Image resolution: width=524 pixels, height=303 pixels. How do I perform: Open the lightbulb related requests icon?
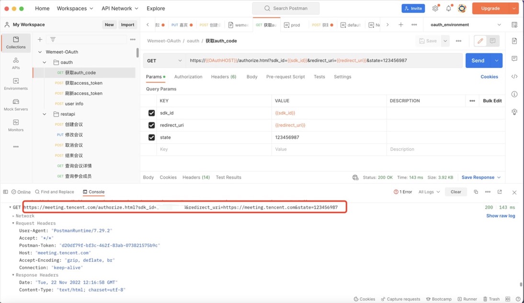point(514,112)
